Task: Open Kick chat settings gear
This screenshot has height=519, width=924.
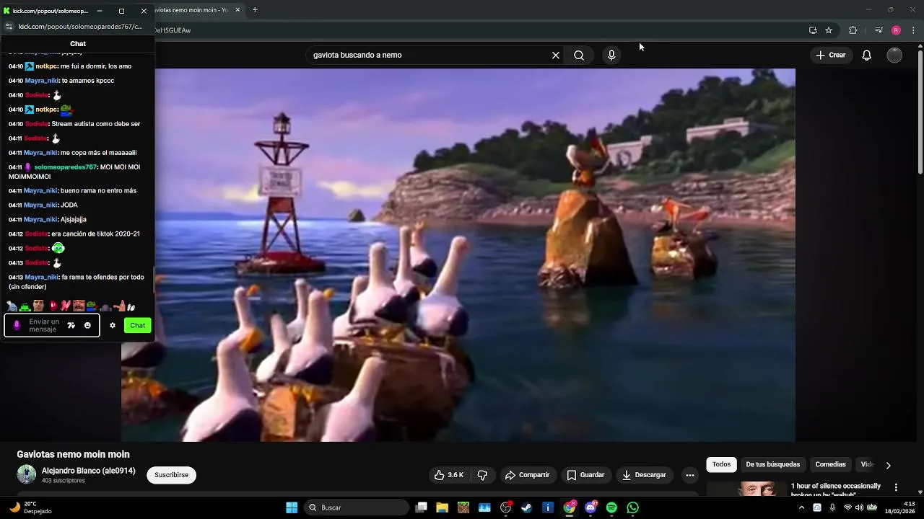Action: coord(113,326)
